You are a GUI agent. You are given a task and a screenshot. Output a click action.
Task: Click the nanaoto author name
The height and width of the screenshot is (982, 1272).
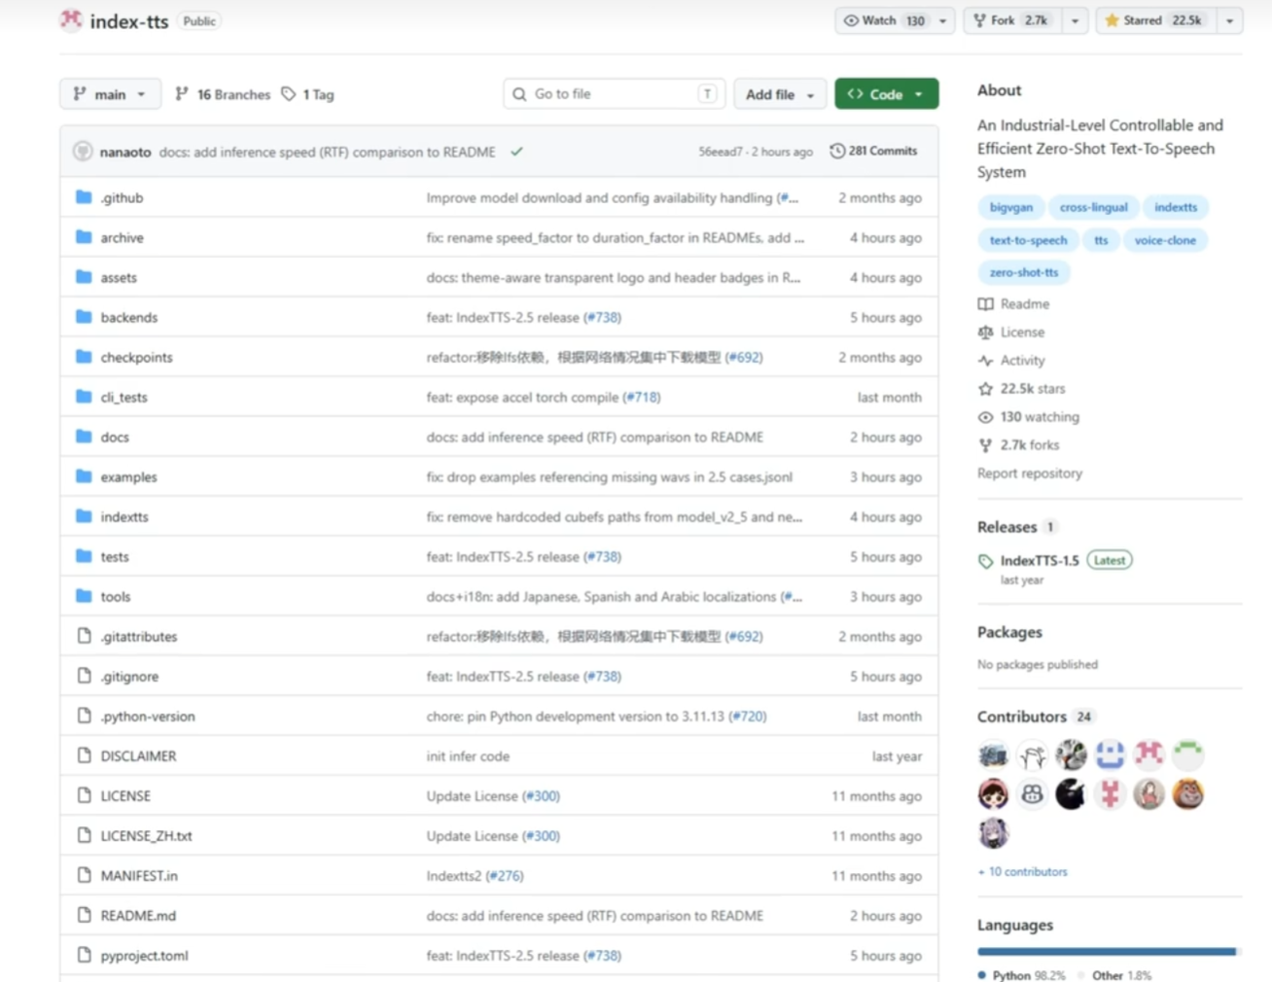tap(125, 152)
